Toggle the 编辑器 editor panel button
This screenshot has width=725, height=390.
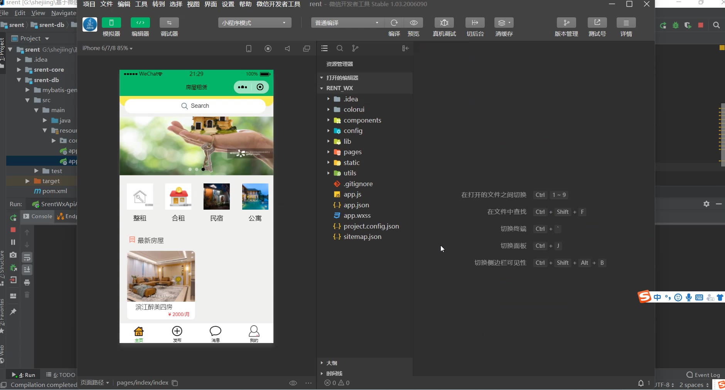point(140,23)
